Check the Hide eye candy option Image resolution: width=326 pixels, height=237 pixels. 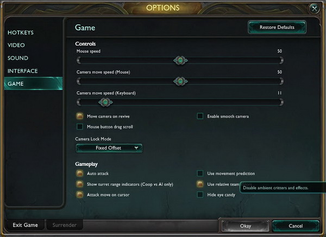point(200,194)
